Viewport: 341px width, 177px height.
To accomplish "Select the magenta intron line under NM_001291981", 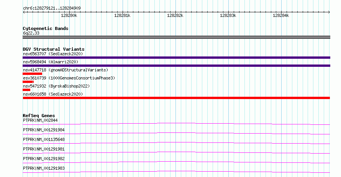I will [x=176, y=152].
